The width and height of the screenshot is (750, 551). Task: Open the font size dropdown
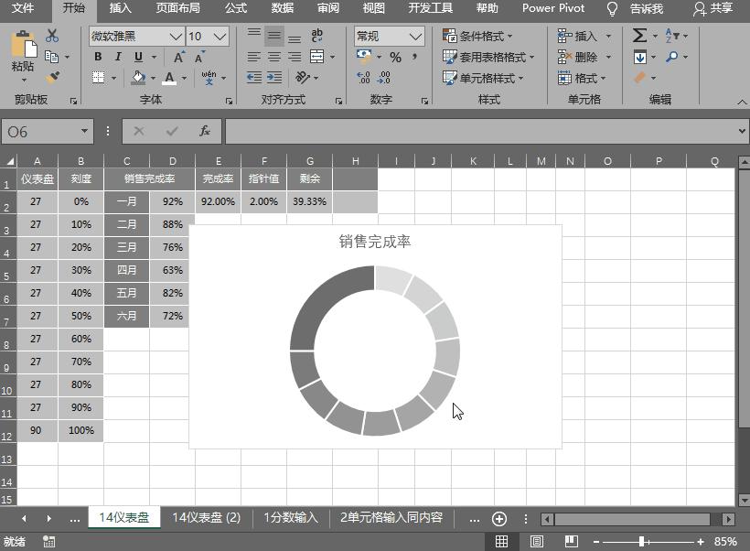point(217,36)
